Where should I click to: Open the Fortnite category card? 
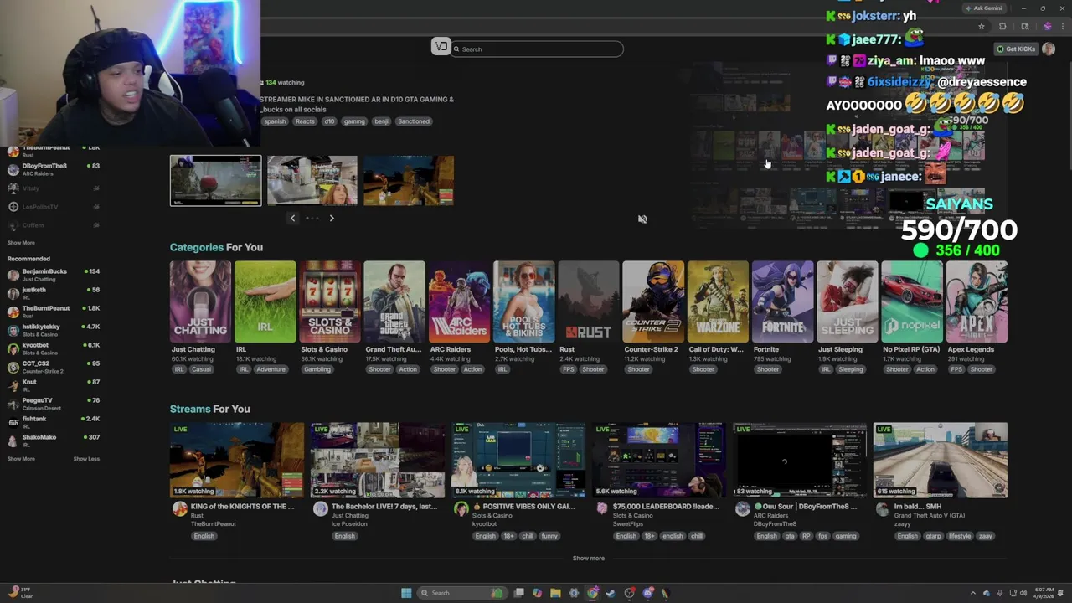click(x=782, y=301)
